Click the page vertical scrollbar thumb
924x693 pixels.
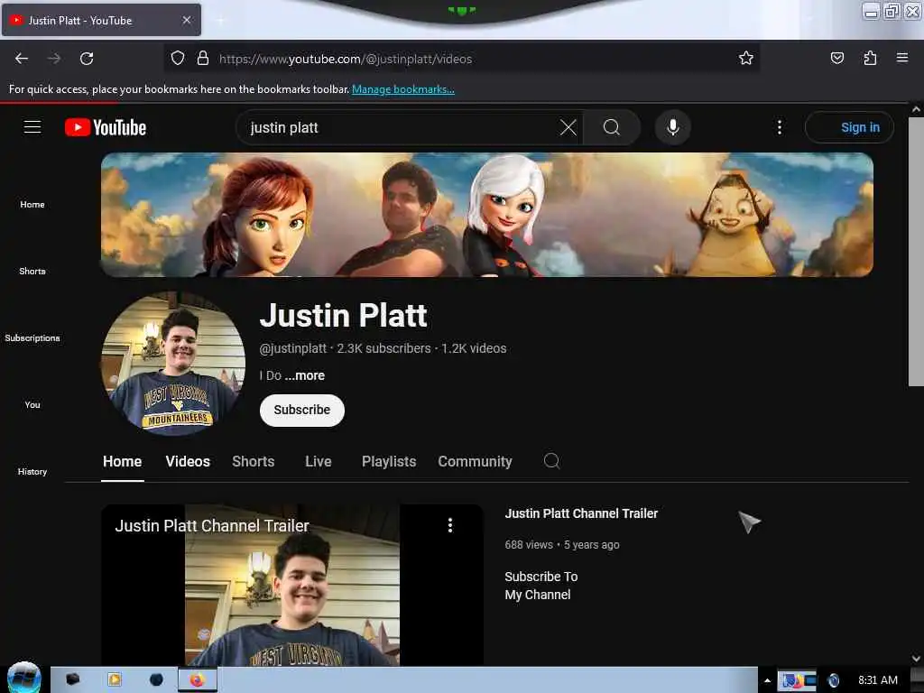click(x=916, y=252)
